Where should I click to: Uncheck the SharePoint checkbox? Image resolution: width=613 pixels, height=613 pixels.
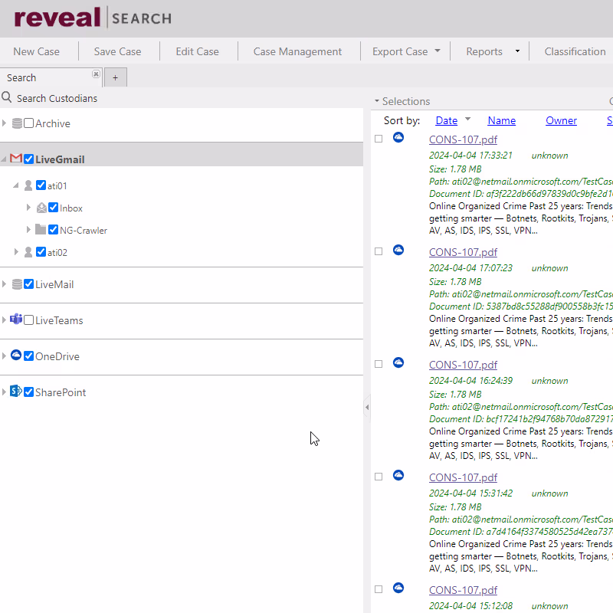point(28,392)
